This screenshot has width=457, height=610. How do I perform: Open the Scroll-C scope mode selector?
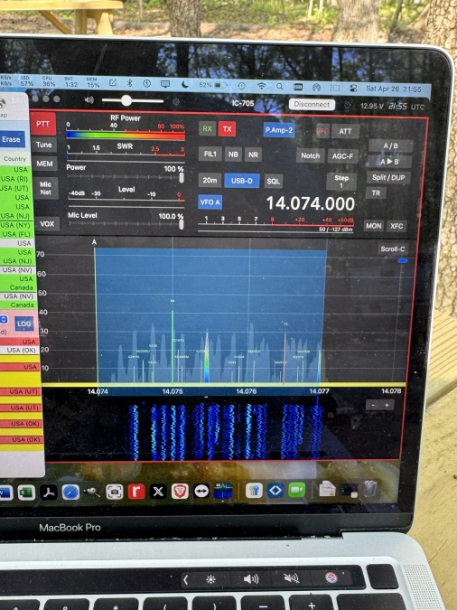(392, 249)
